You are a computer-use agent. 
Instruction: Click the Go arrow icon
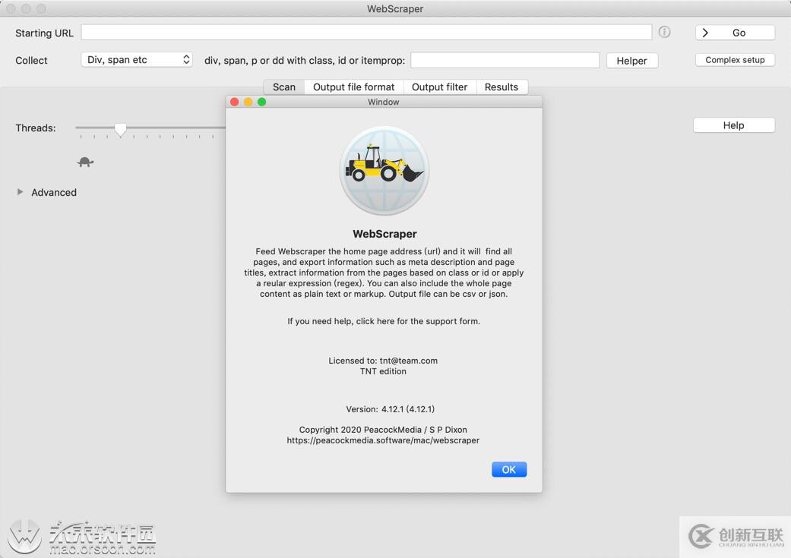pos(705,33)
